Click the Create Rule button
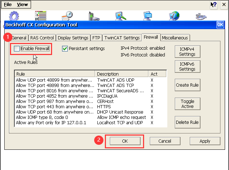 (x=187, y=85)
